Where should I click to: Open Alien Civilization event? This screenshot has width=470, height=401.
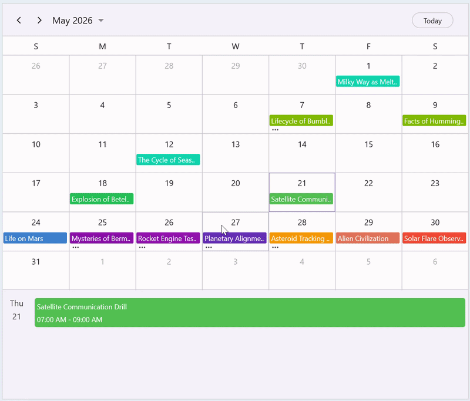368,238
